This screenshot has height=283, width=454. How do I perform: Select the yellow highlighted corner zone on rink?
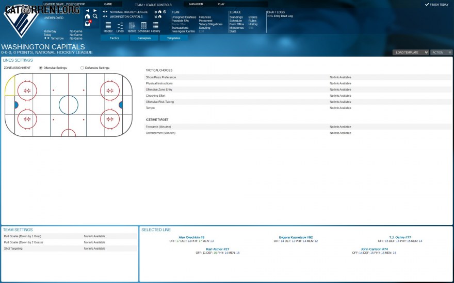coord(10,86)
